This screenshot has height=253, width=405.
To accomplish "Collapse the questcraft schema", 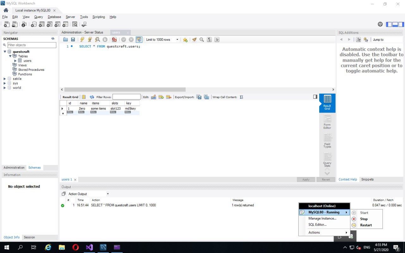I will click(5, 52).
